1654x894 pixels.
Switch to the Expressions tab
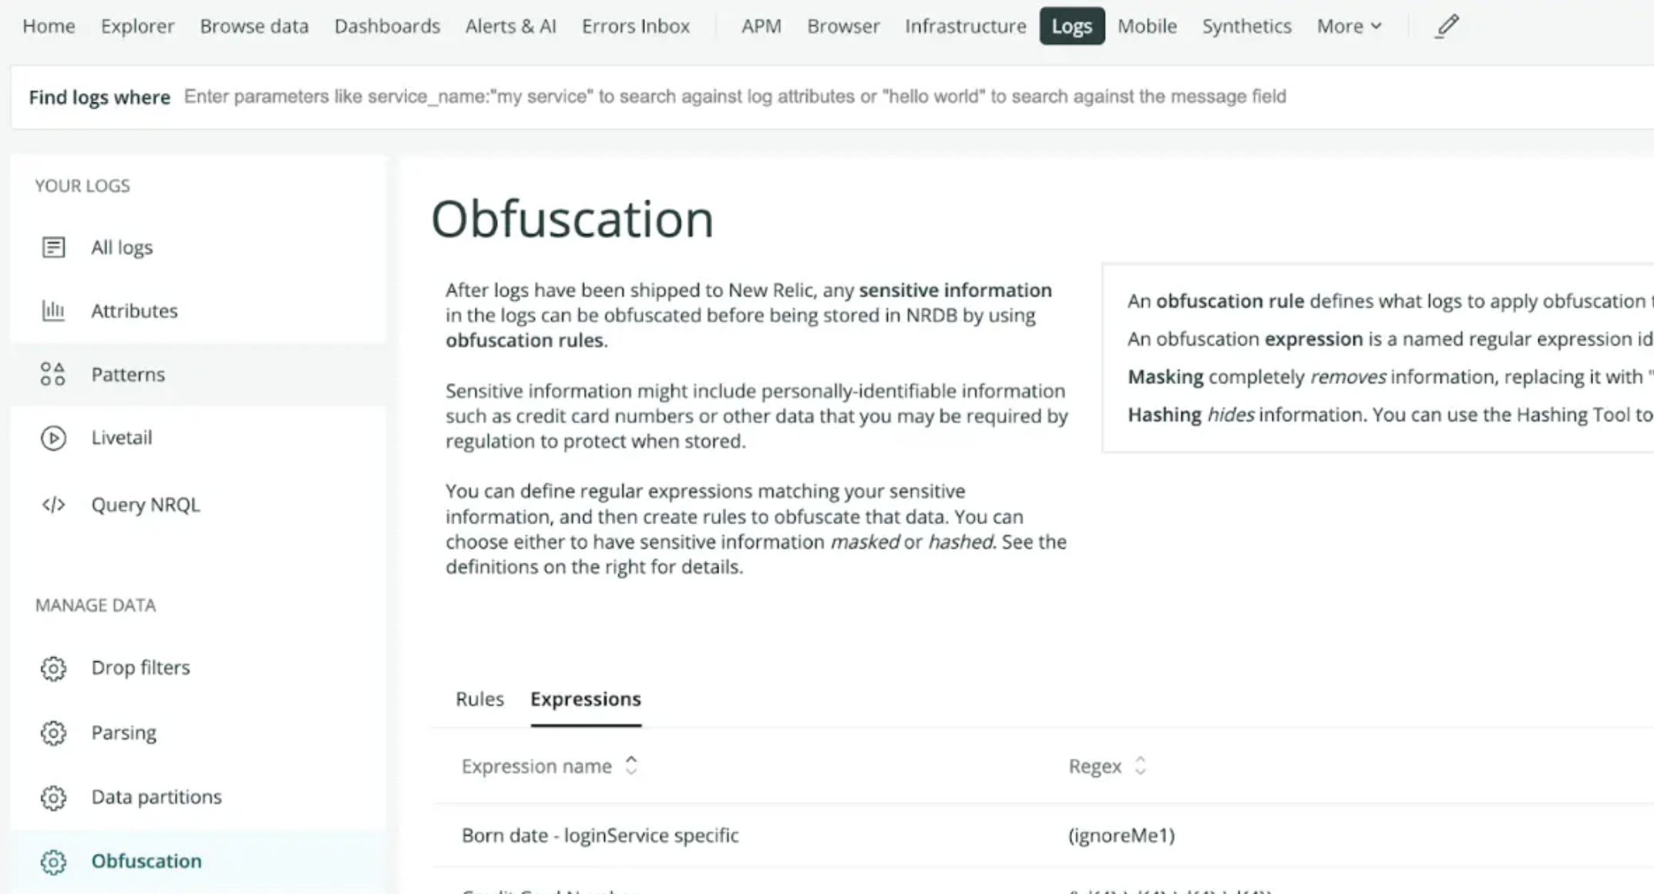pyautogui.click(x=586, y=698)
